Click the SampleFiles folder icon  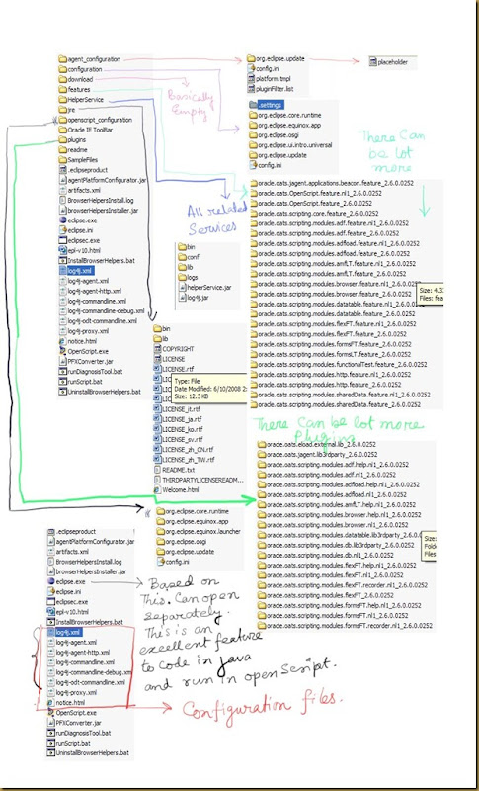click(x=62, y=160)
